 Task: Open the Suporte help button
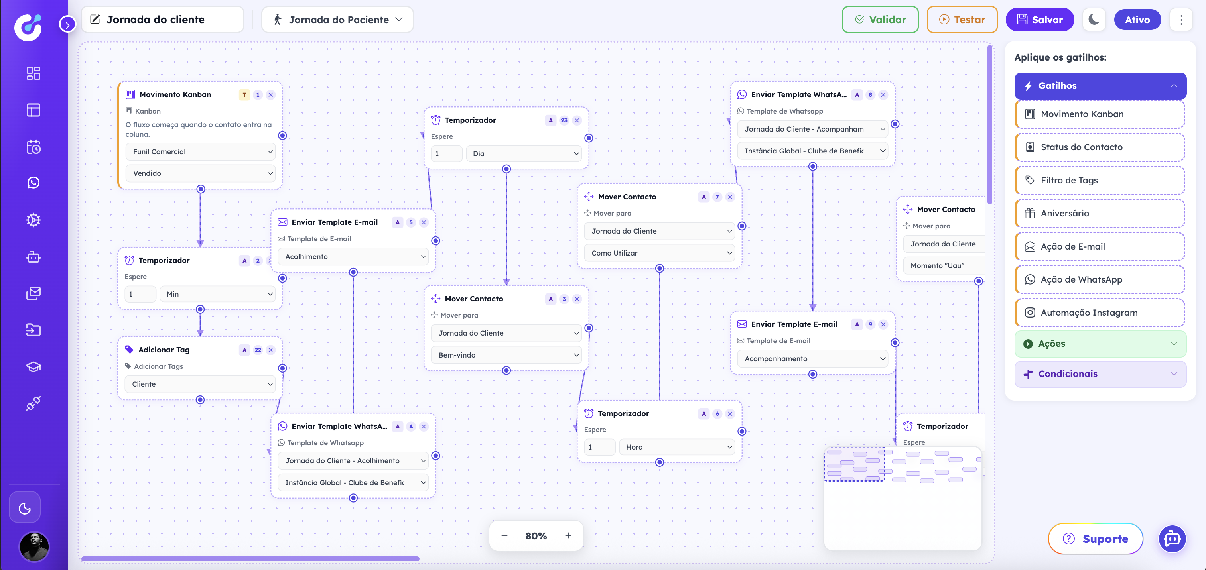pyautogui.click(x=1095, y=539)
